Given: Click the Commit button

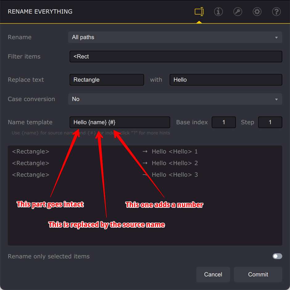Looking at the screenshot, I should [258, 274].
